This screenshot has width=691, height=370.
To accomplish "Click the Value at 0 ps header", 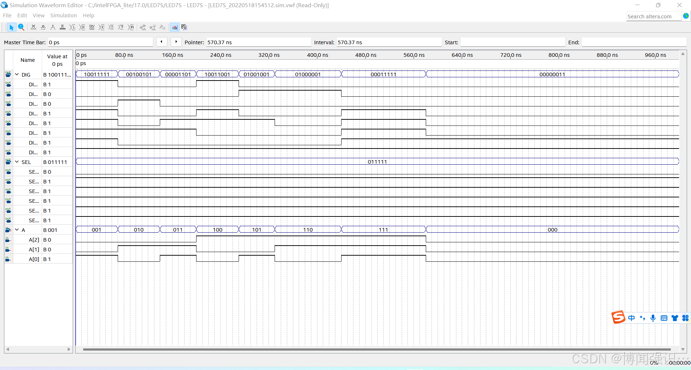I will 57,60.
